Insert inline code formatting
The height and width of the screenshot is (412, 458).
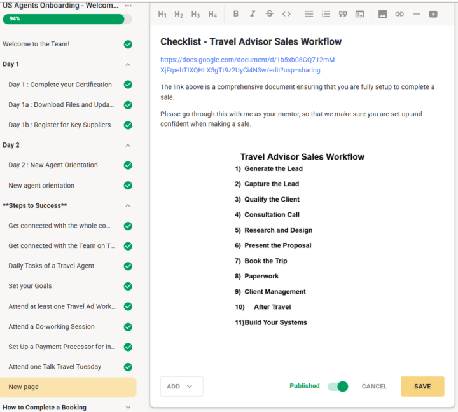pos(286,14)
